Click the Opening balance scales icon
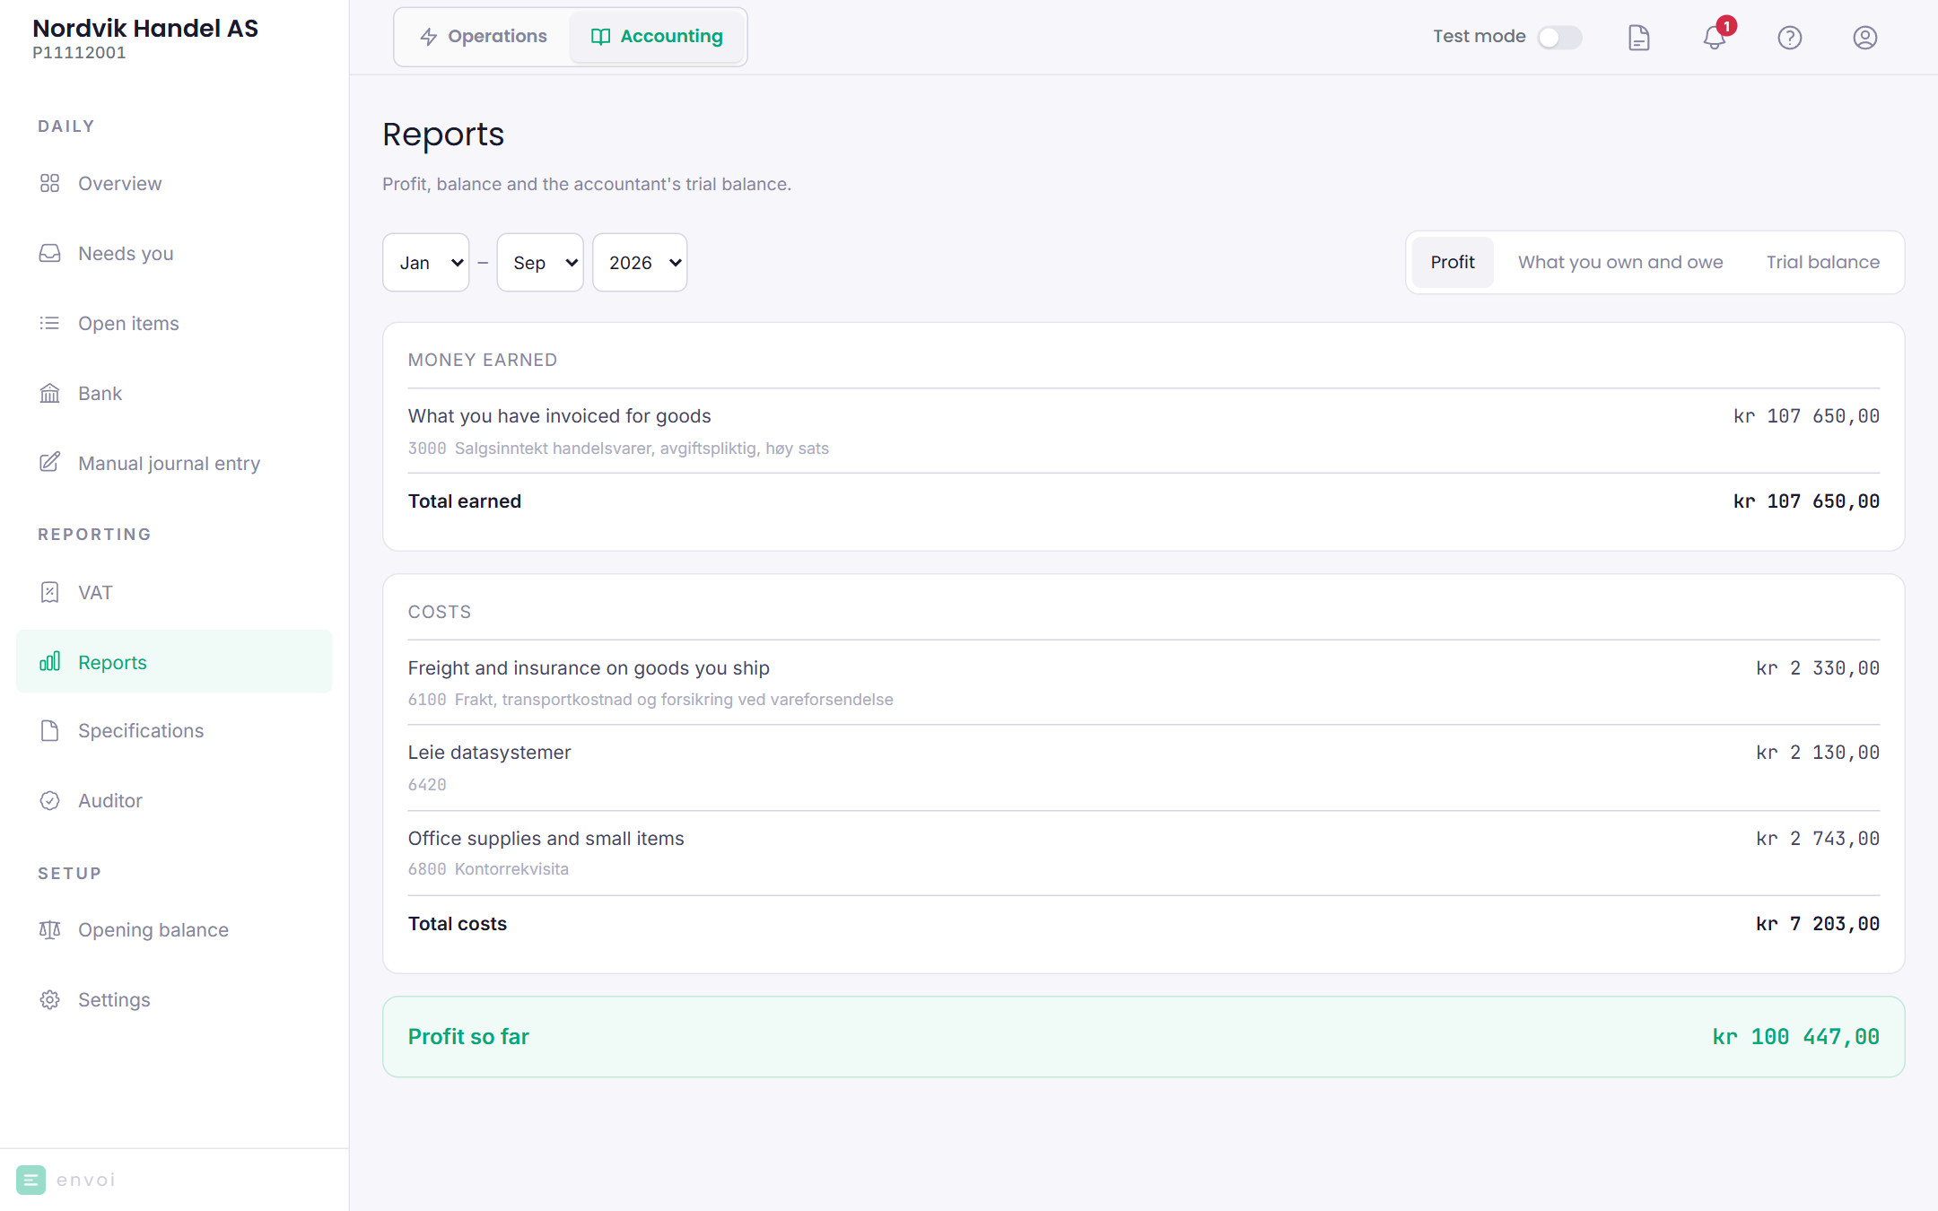The width and height of the screenshot is (1938, 1211). pyautogui.click(x=50, y=929)
